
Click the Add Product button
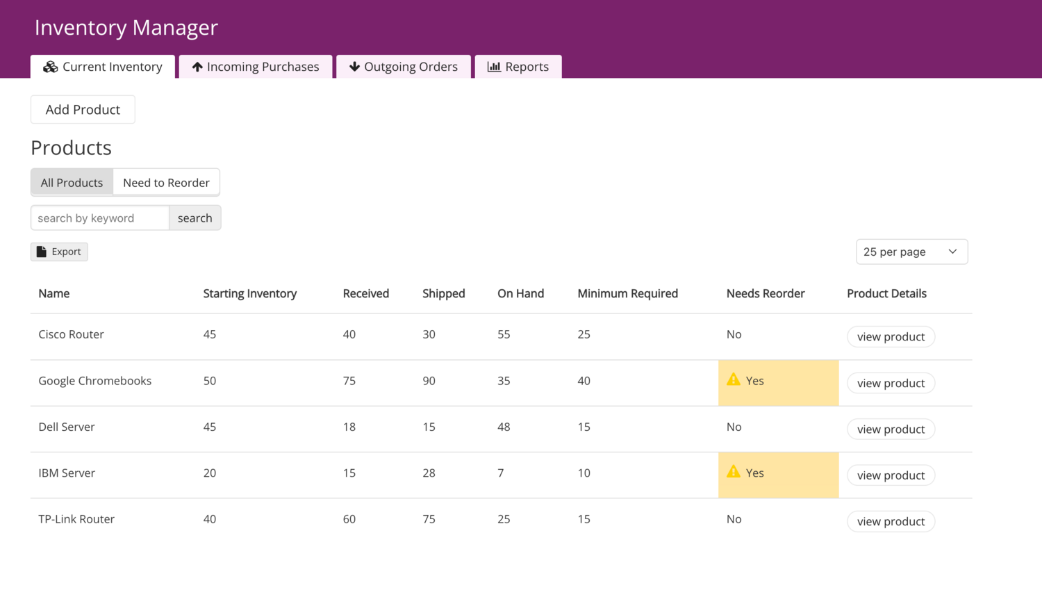click(x=82, y=109)
